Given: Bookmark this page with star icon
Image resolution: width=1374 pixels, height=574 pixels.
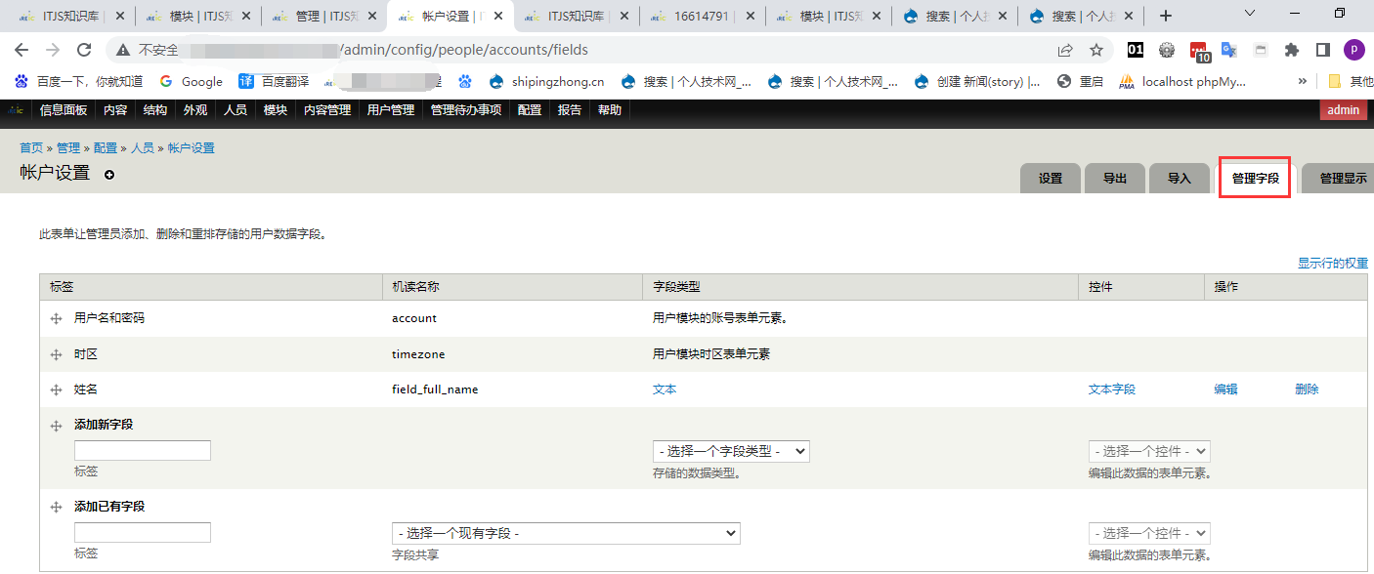Looking at the screenshot, I should 1096,50.
